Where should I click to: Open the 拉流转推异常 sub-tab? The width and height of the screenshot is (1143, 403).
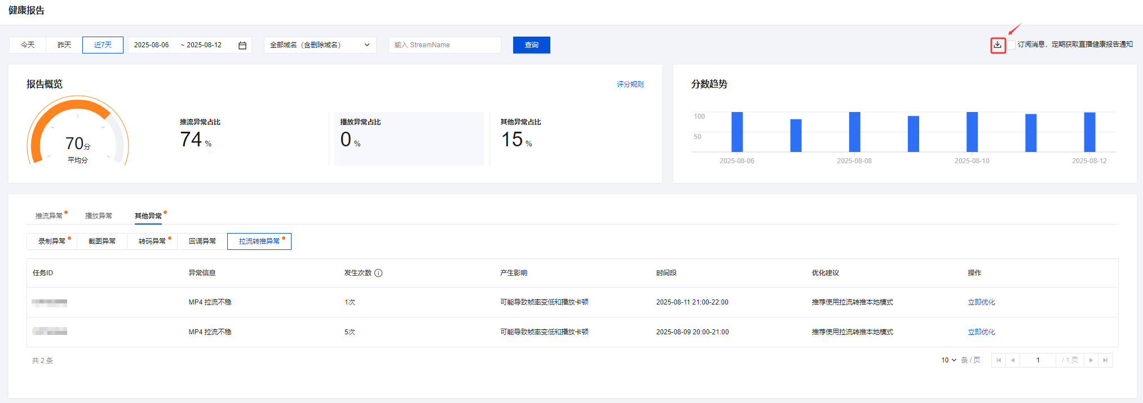(x=259, y=241)
